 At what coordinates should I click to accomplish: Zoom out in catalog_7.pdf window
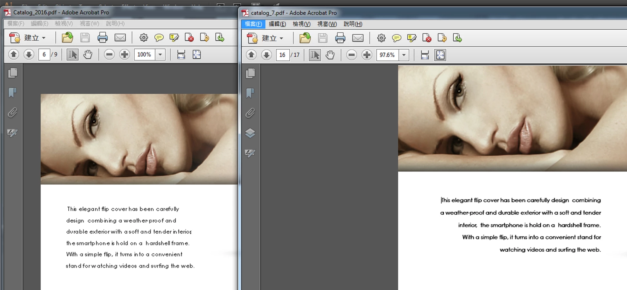pos(352,55)
